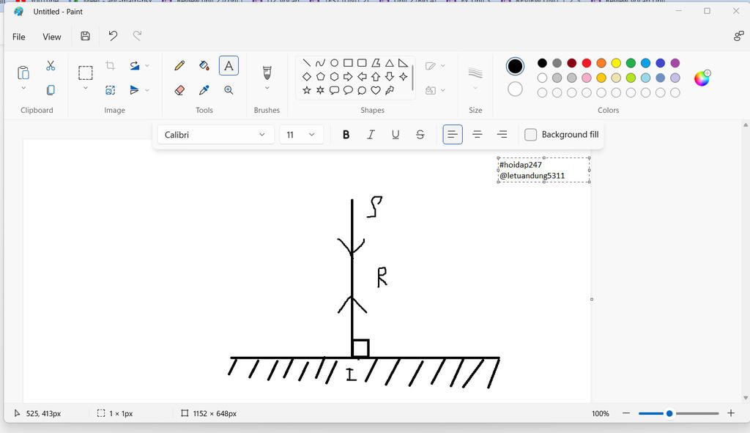750x433 pixels.
Task: Select the Line shape
Action: [307, 63]
